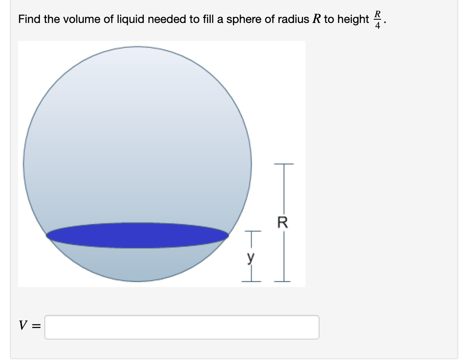
Task: Click the problem statement text
Action: point(164,19)
